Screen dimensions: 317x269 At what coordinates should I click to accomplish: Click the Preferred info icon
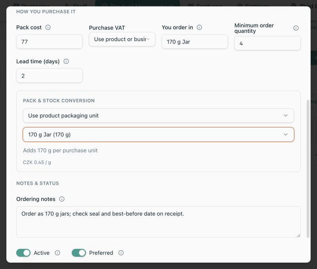coord(121,253)
